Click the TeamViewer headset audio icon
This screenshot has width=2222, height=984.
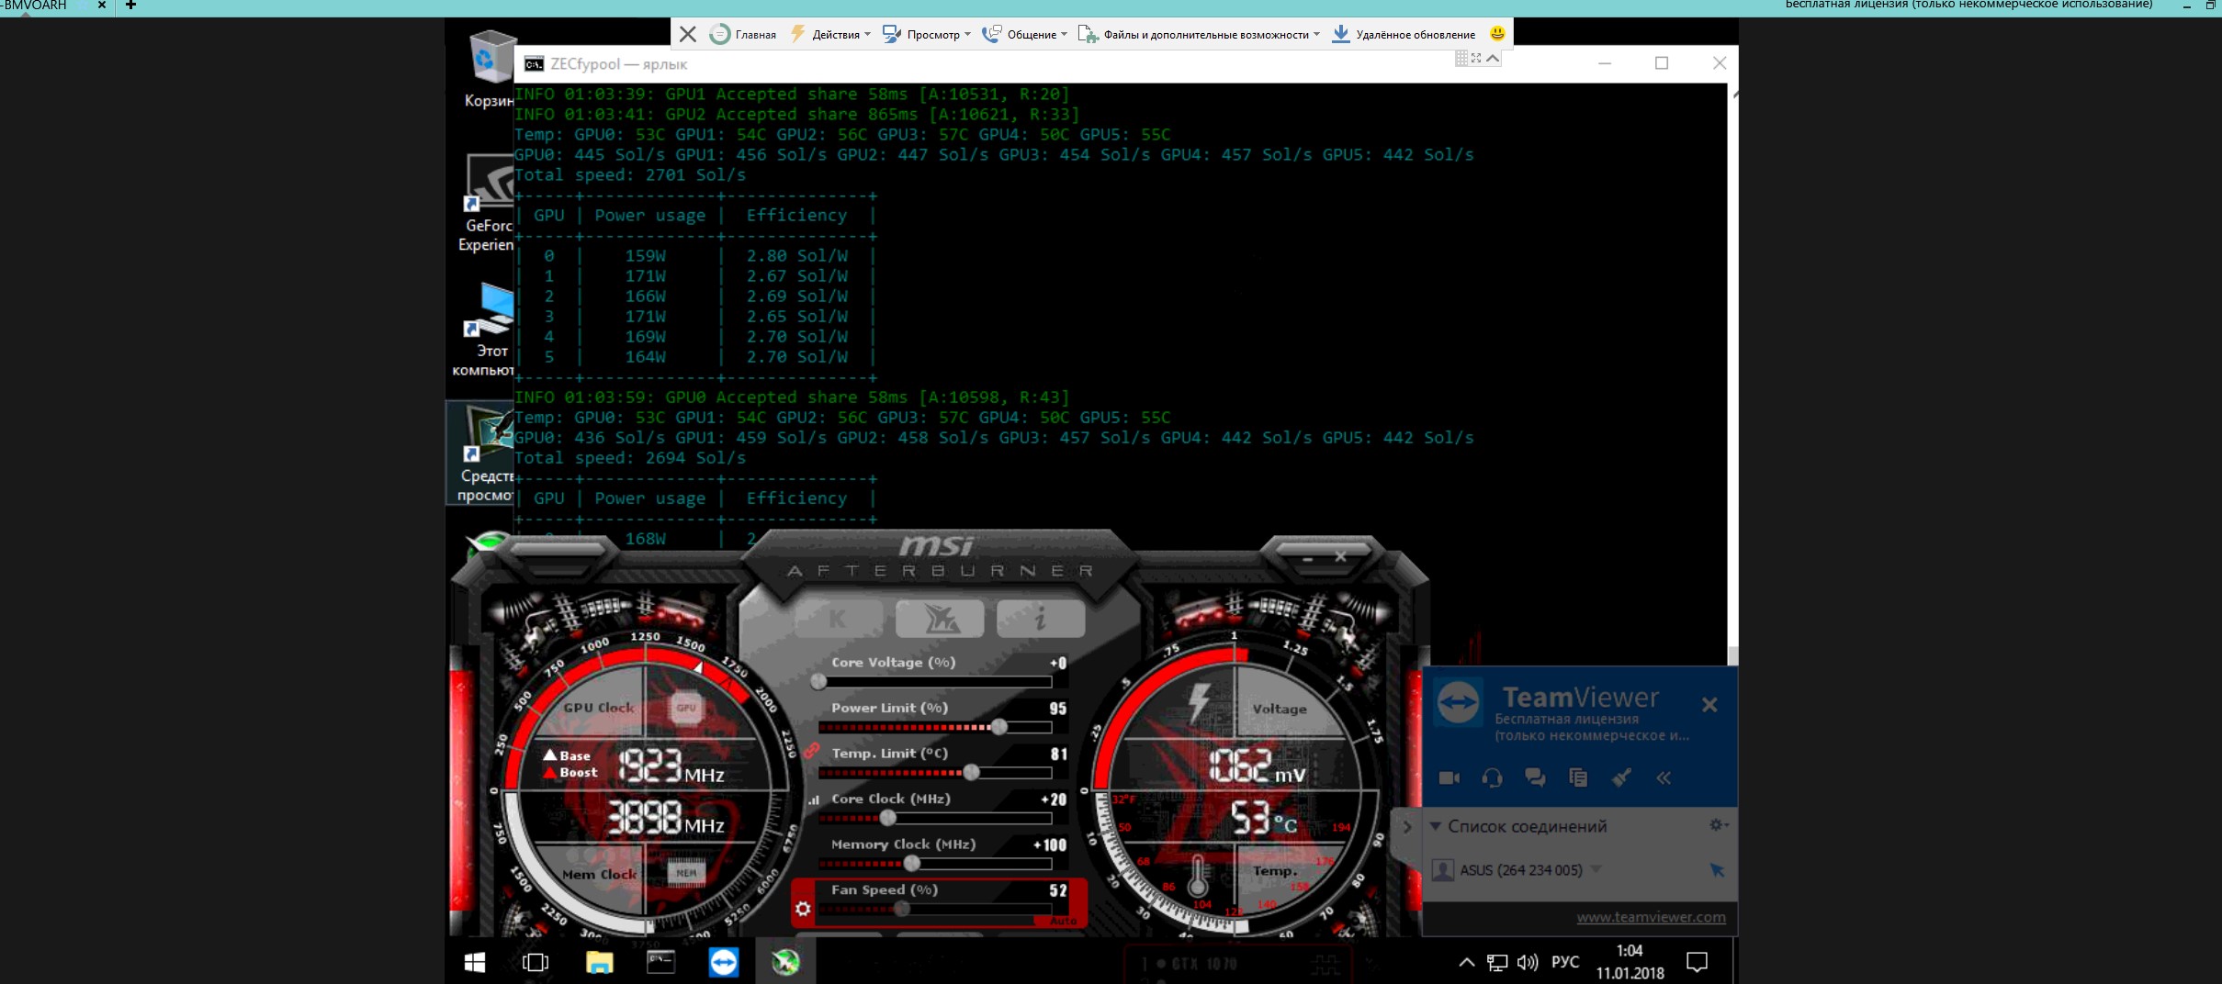pyautogui.click(x=1492, y=777)
